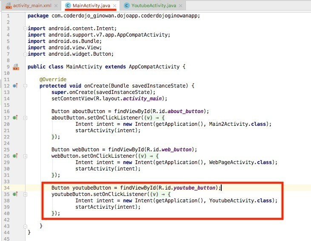
Task: Click line number 34 in the gutter
Action: (x=6, y=188)
